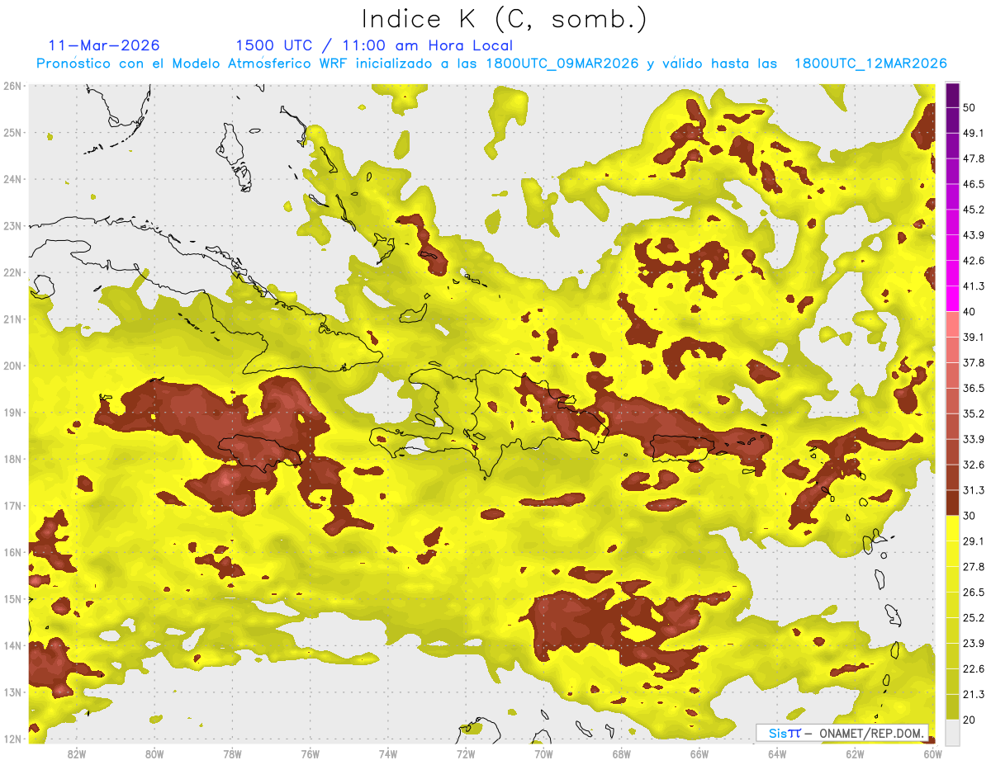Viewport: 991px width, 765px height.
Task: Select the 23N latitude label
Action: pyautogui.click(x=13, y=226)
